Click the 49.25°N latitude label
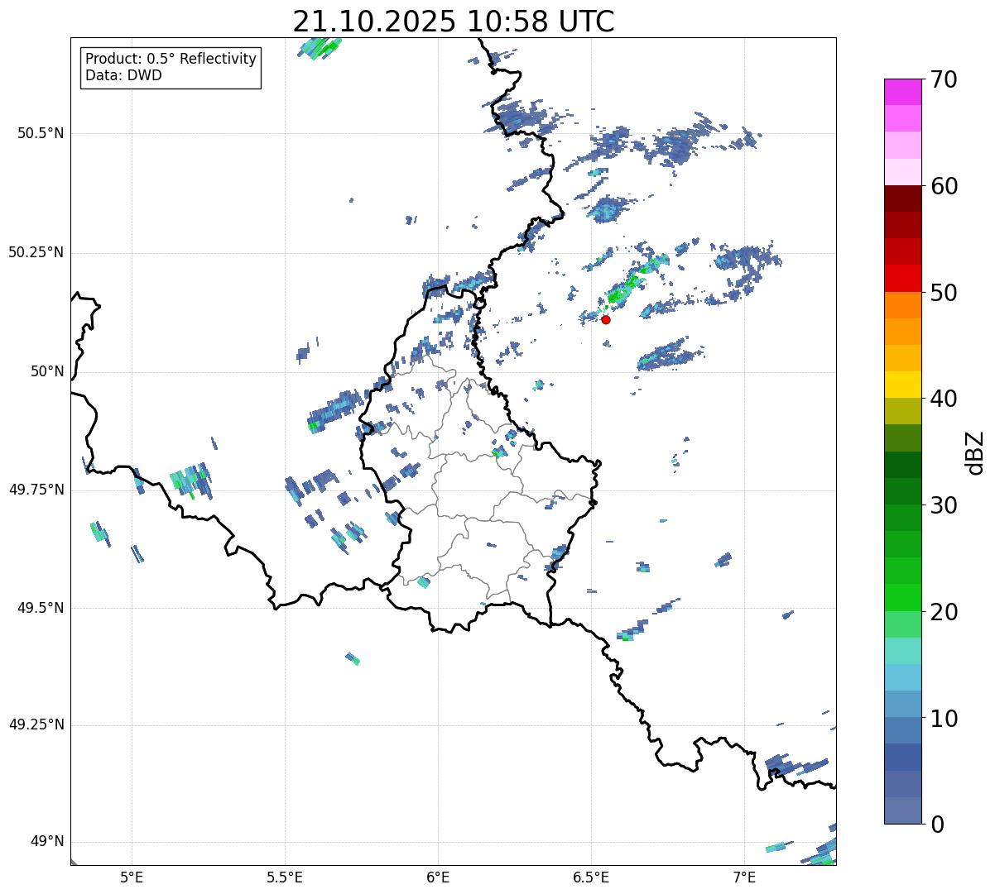This screenshot has height=894, width=995. 36,725
